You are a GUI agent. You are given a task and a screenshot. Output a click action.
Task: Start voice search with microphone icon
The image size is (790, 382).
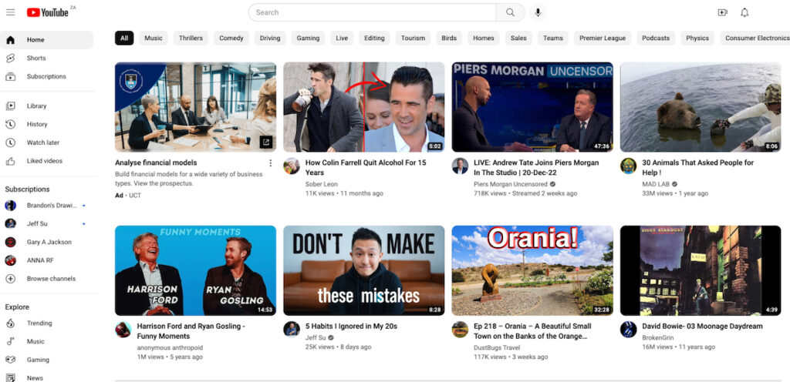(538, 12)
